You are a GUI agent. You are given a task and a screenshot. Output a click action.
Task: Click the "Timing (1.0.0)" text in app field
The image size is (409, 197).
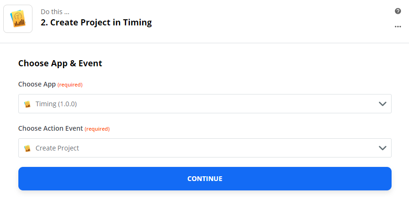(x=56, y=104)
